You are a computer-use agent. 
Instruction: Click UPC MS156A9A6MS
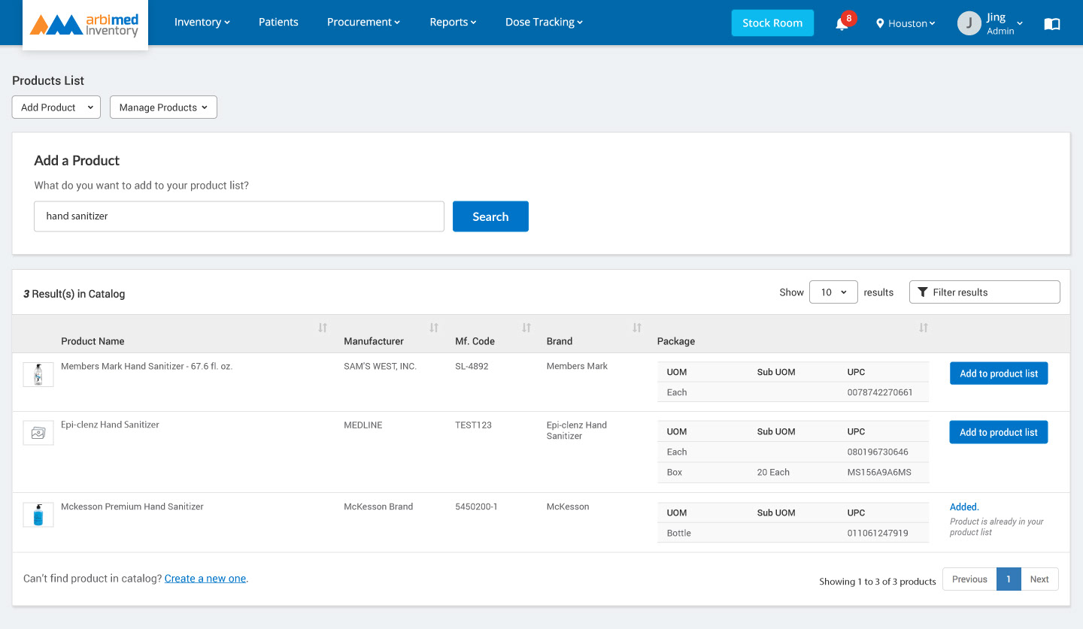pyautogui.click(x=879, y=473)
